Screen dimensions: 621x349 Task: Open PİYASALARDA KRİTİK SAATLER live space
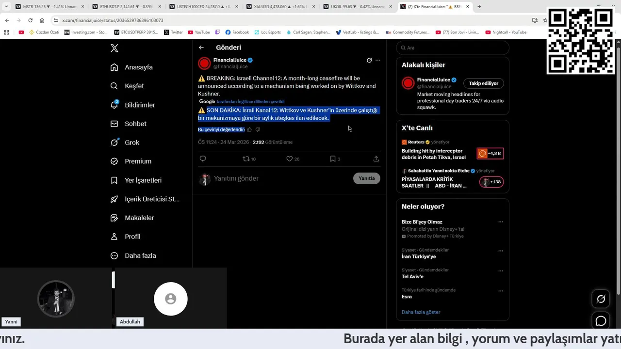tap(452, 182)
